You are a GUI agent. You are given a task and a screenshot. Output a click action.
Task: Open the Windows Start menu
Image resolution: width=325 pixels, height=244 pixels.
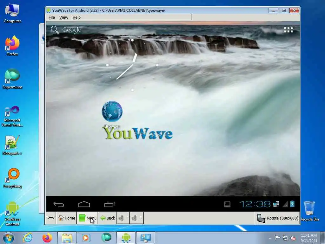tap(9, 238)
